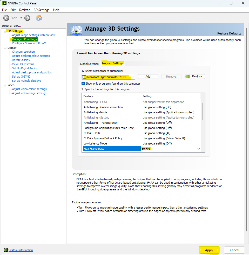Image resolution: width=249 pixels, height=255 pixels.
Task: Click the System Information icon
Action: coord(5,250)
